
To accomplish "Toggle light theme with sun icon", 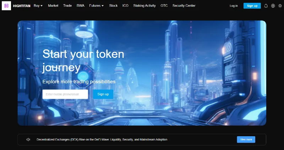I will [280, 6].
